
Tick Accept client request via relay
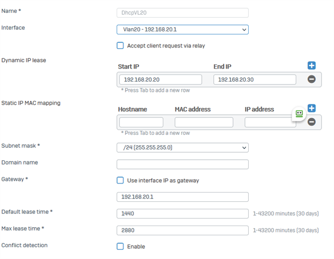tap(120, 45)
